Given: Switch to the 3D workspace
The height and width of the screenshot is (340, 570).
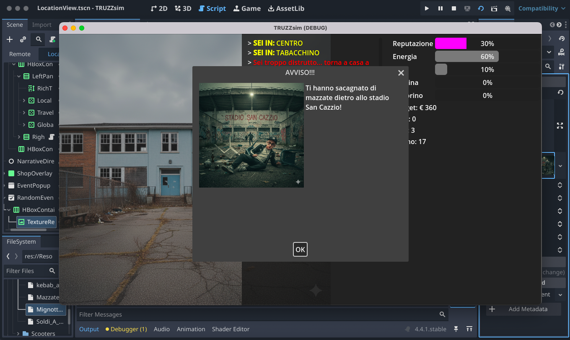Looking at the screenshot, I should [183, 8].
